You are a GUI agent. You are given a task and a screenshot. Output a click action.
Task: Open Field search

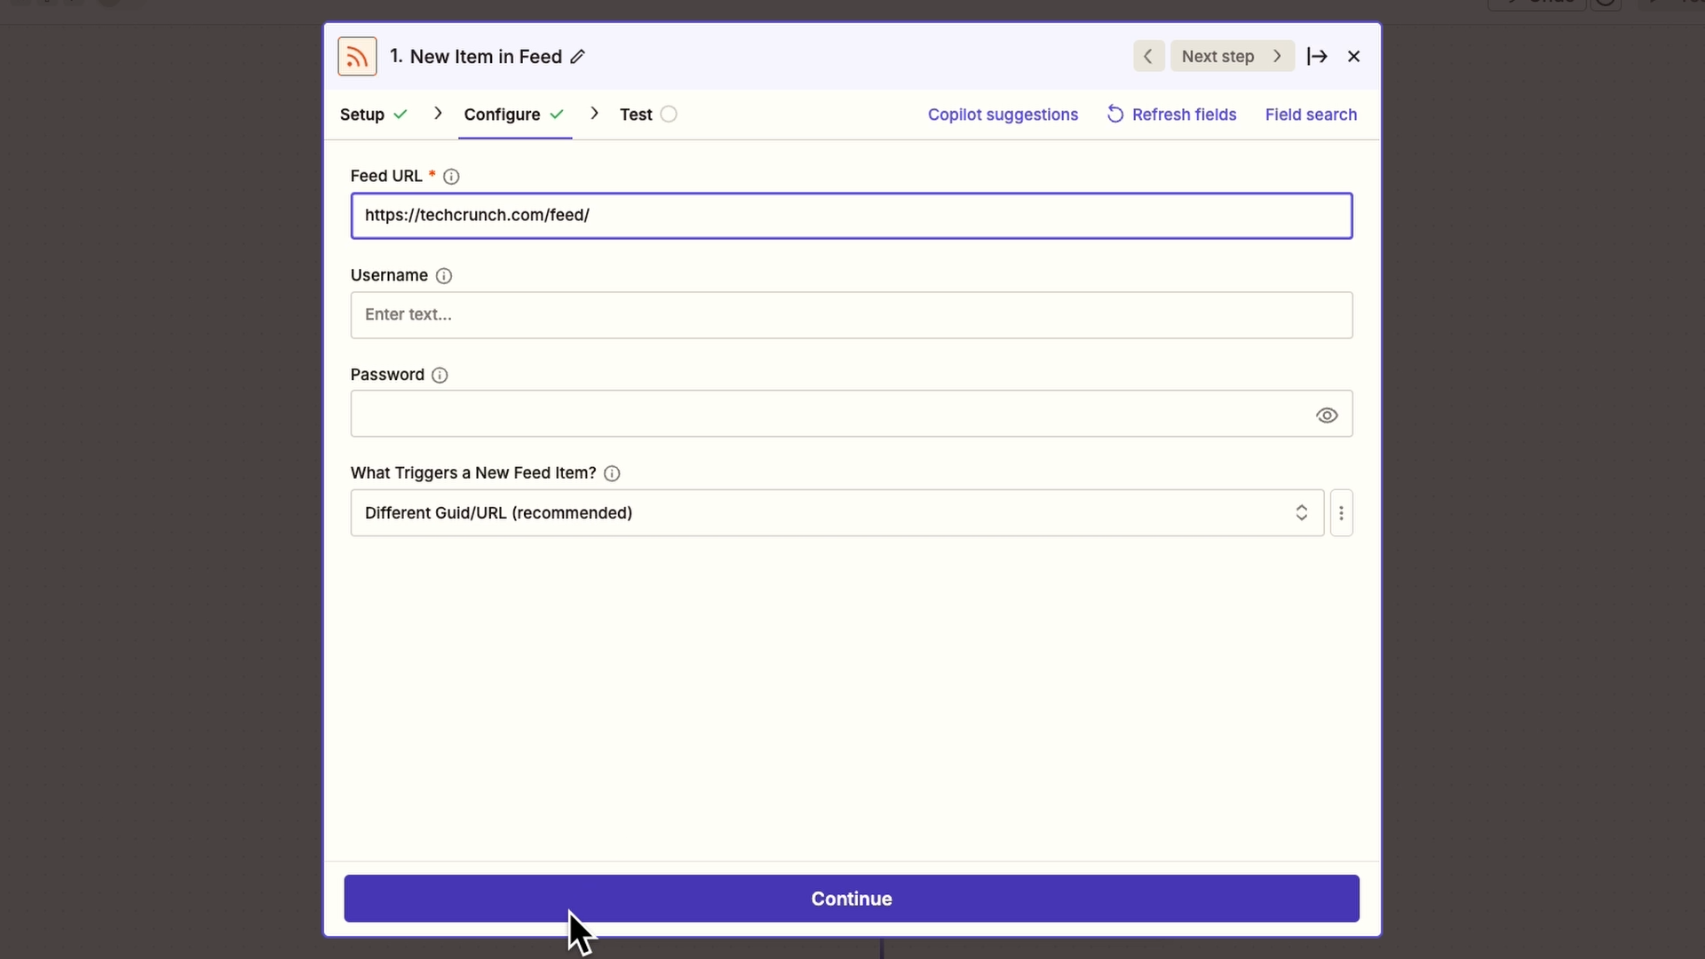pyautogui.click(x=1312, y=114)
